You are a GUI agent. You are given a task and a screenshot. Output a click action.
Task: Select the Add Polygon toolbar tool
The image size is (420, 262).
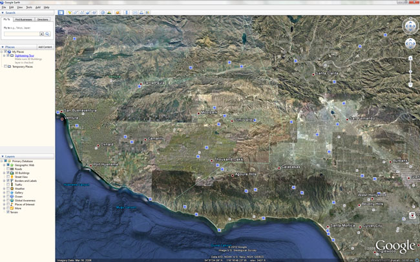76,12
